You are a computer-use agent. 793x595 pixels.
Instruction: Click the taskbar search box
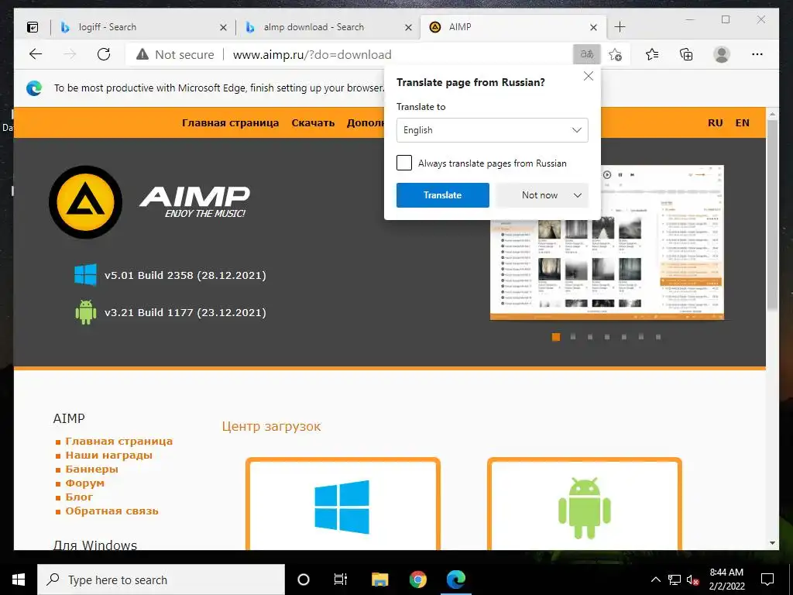(x=161, y=580)
